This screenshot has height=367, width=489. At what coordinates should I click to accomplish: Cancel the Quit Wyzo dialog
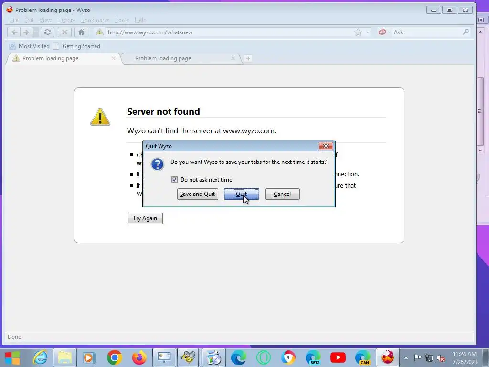tap(282, 194)
